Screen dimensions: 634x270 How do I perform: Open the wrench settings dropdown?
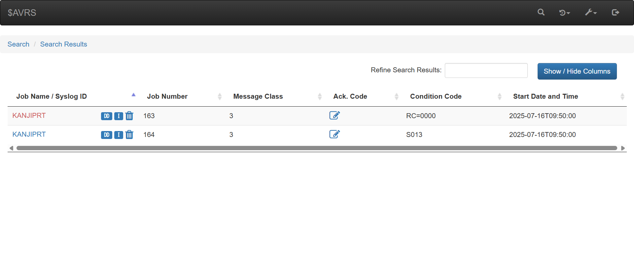(x=591, y=13)
